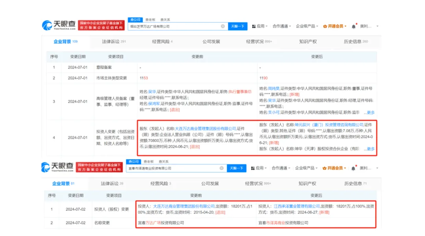The width and height of the screenshot is (425, 236).
Task: Open the 江西承泽置业管理有限公司 link
Action: pyautogui.click(x=297, y=206)
